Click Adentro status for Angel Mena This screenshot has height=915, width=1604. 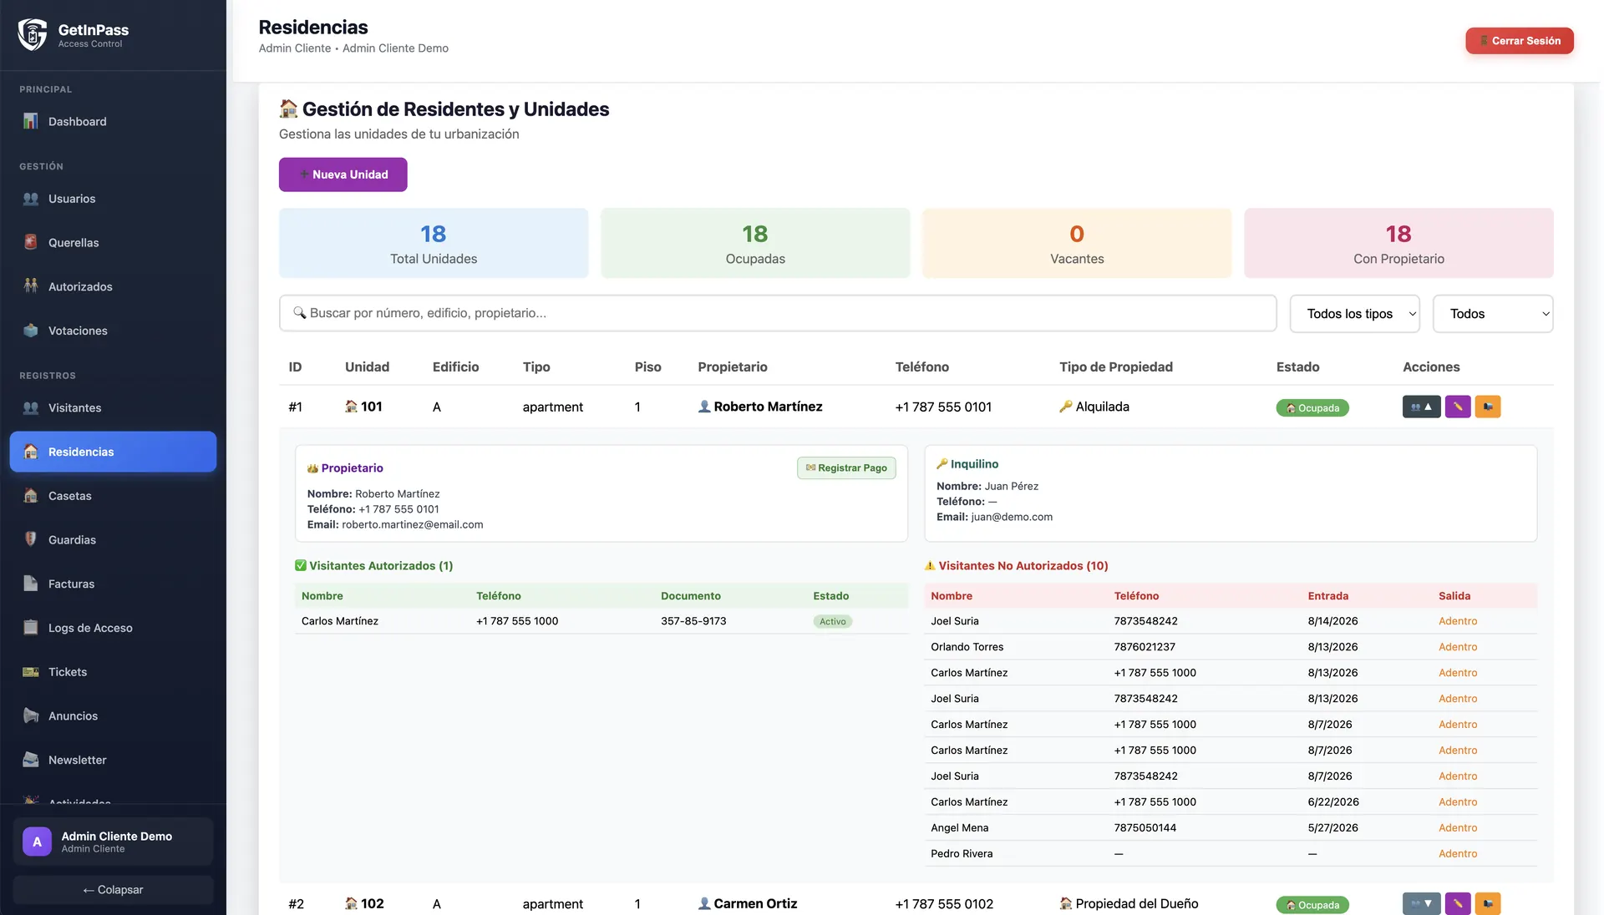(x=1458, y=828)
